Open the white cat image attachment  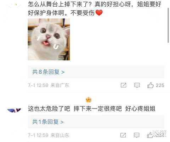49,39
